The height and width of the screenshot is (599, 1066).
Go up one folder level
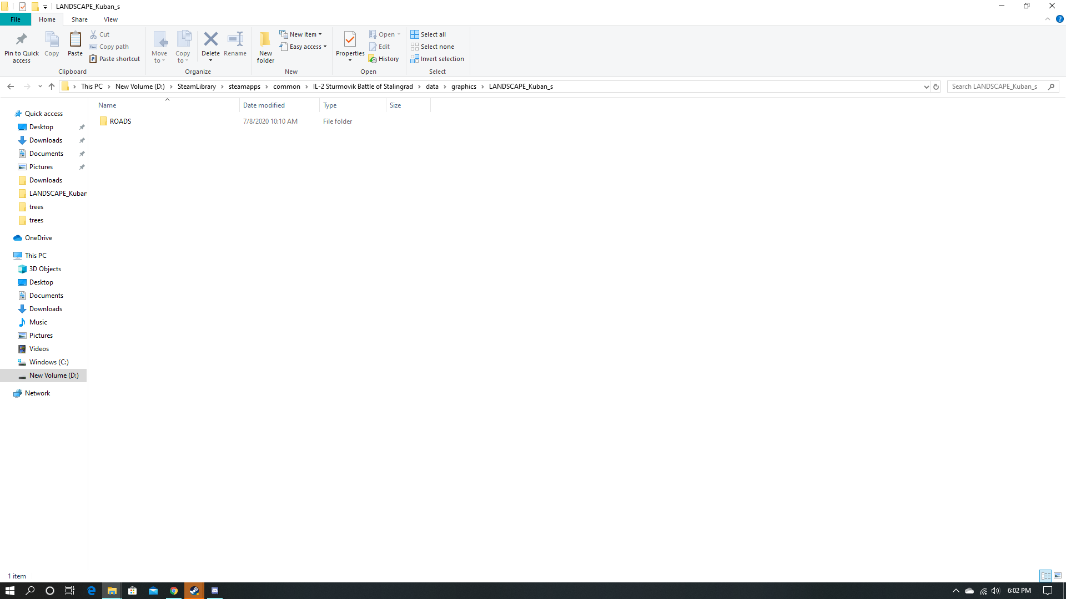click(x=52, y=87)
